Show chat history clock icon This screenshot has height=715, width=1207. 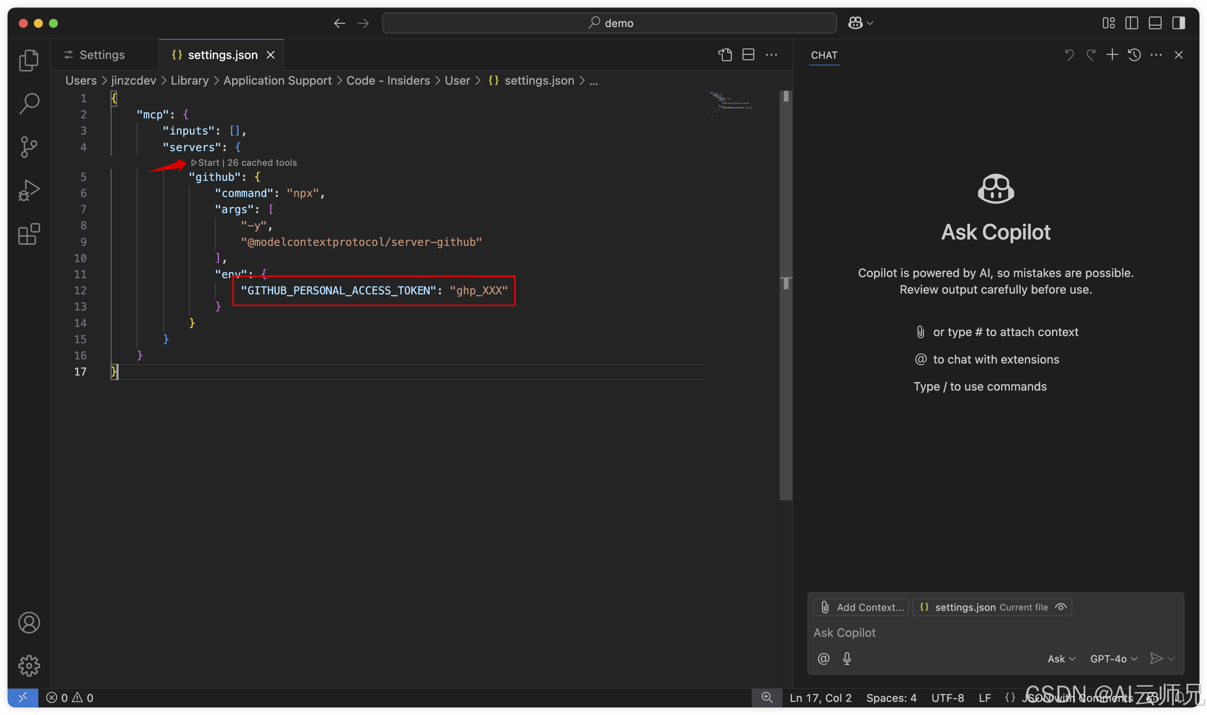pos(1134,55)
